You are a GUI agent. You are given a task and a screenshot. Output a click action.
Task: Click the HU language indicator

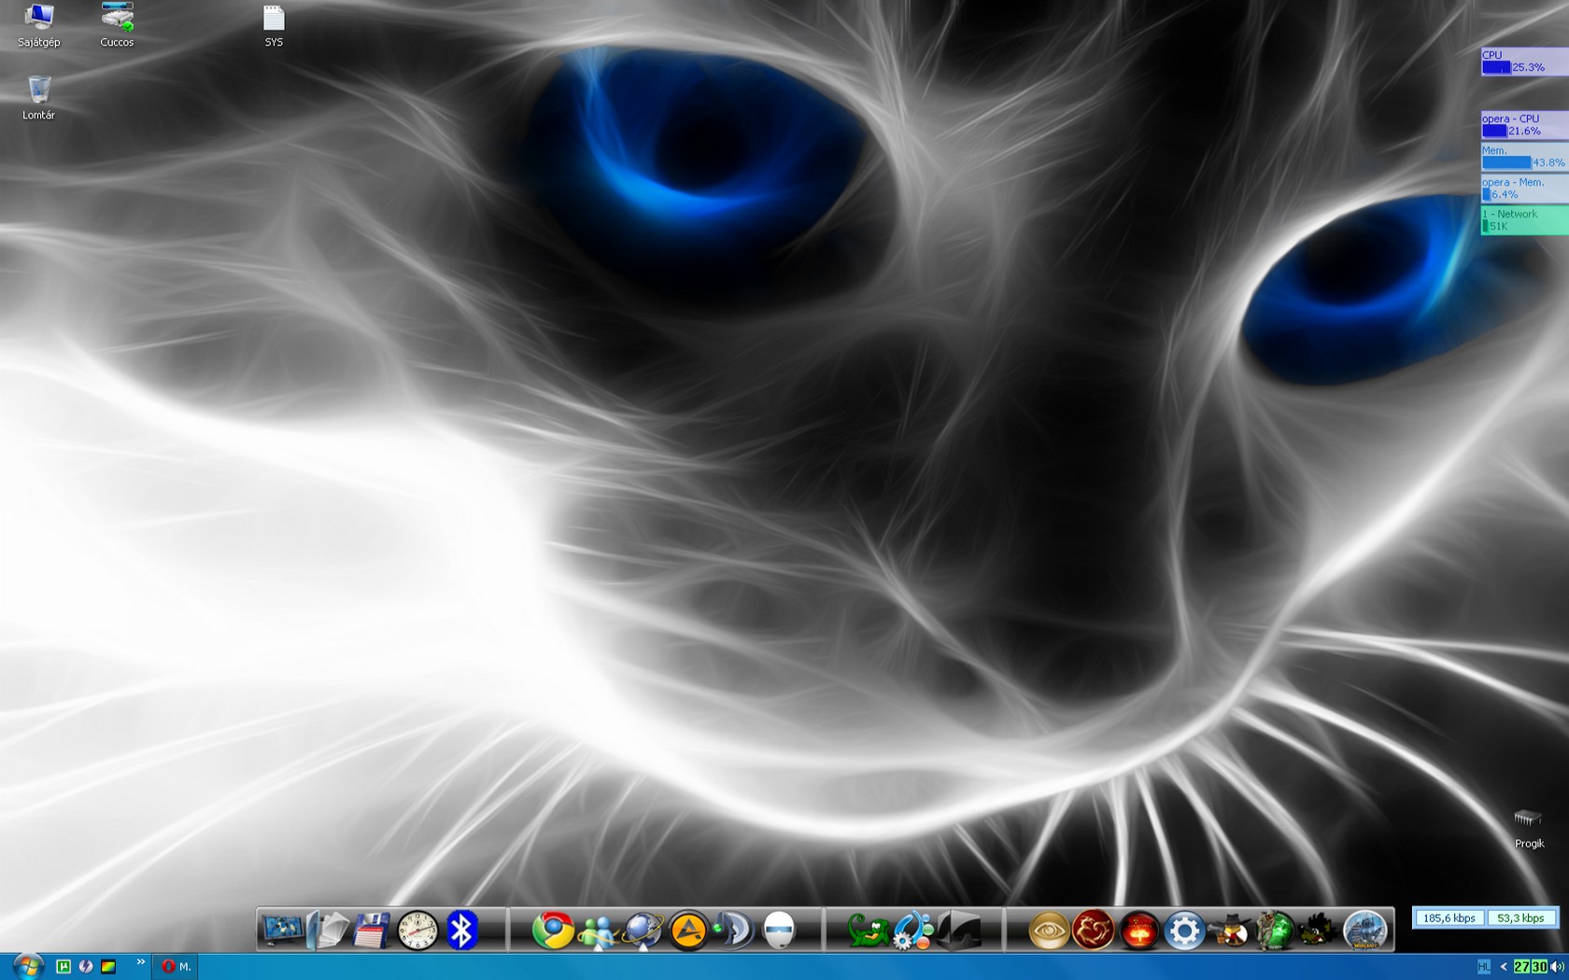(1483, 967)
